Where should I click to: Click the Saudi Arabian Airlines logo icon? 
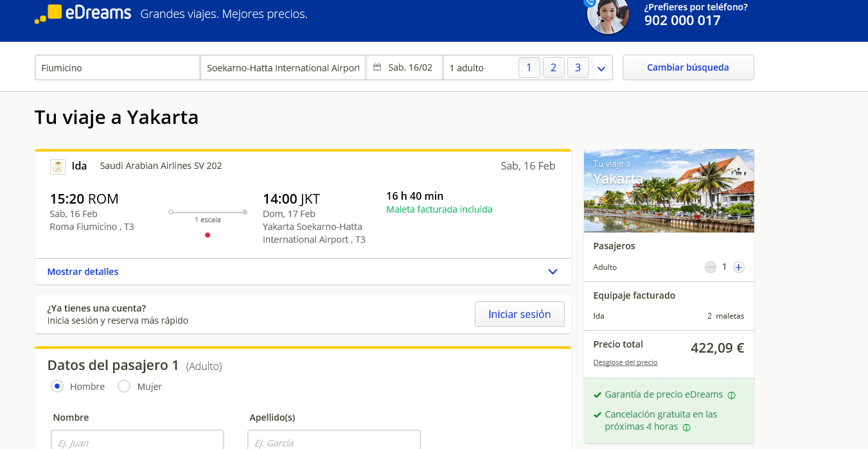tap(58, 166)
